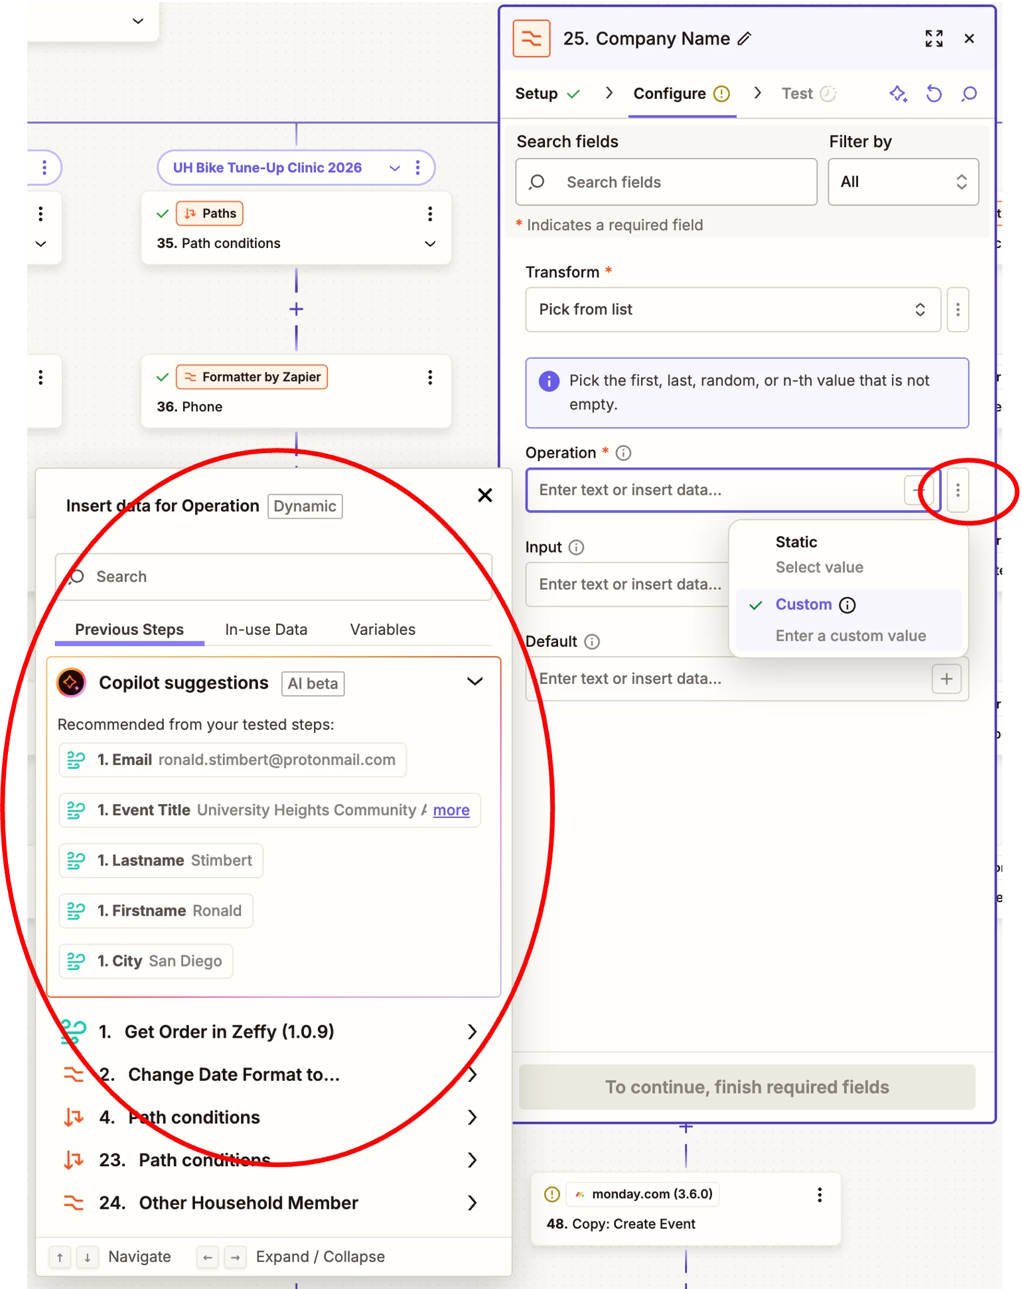
Task: Click the Input text field
Action: coord(627,584)
